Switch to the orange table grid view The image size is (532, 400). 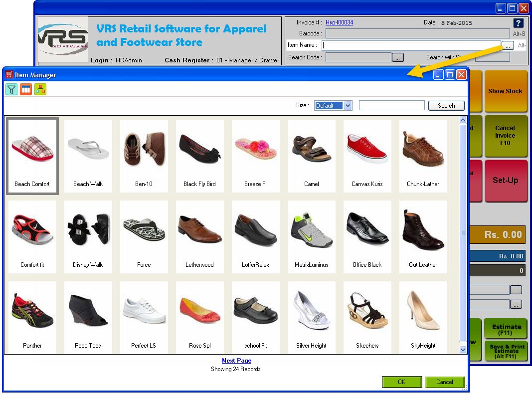26,90
